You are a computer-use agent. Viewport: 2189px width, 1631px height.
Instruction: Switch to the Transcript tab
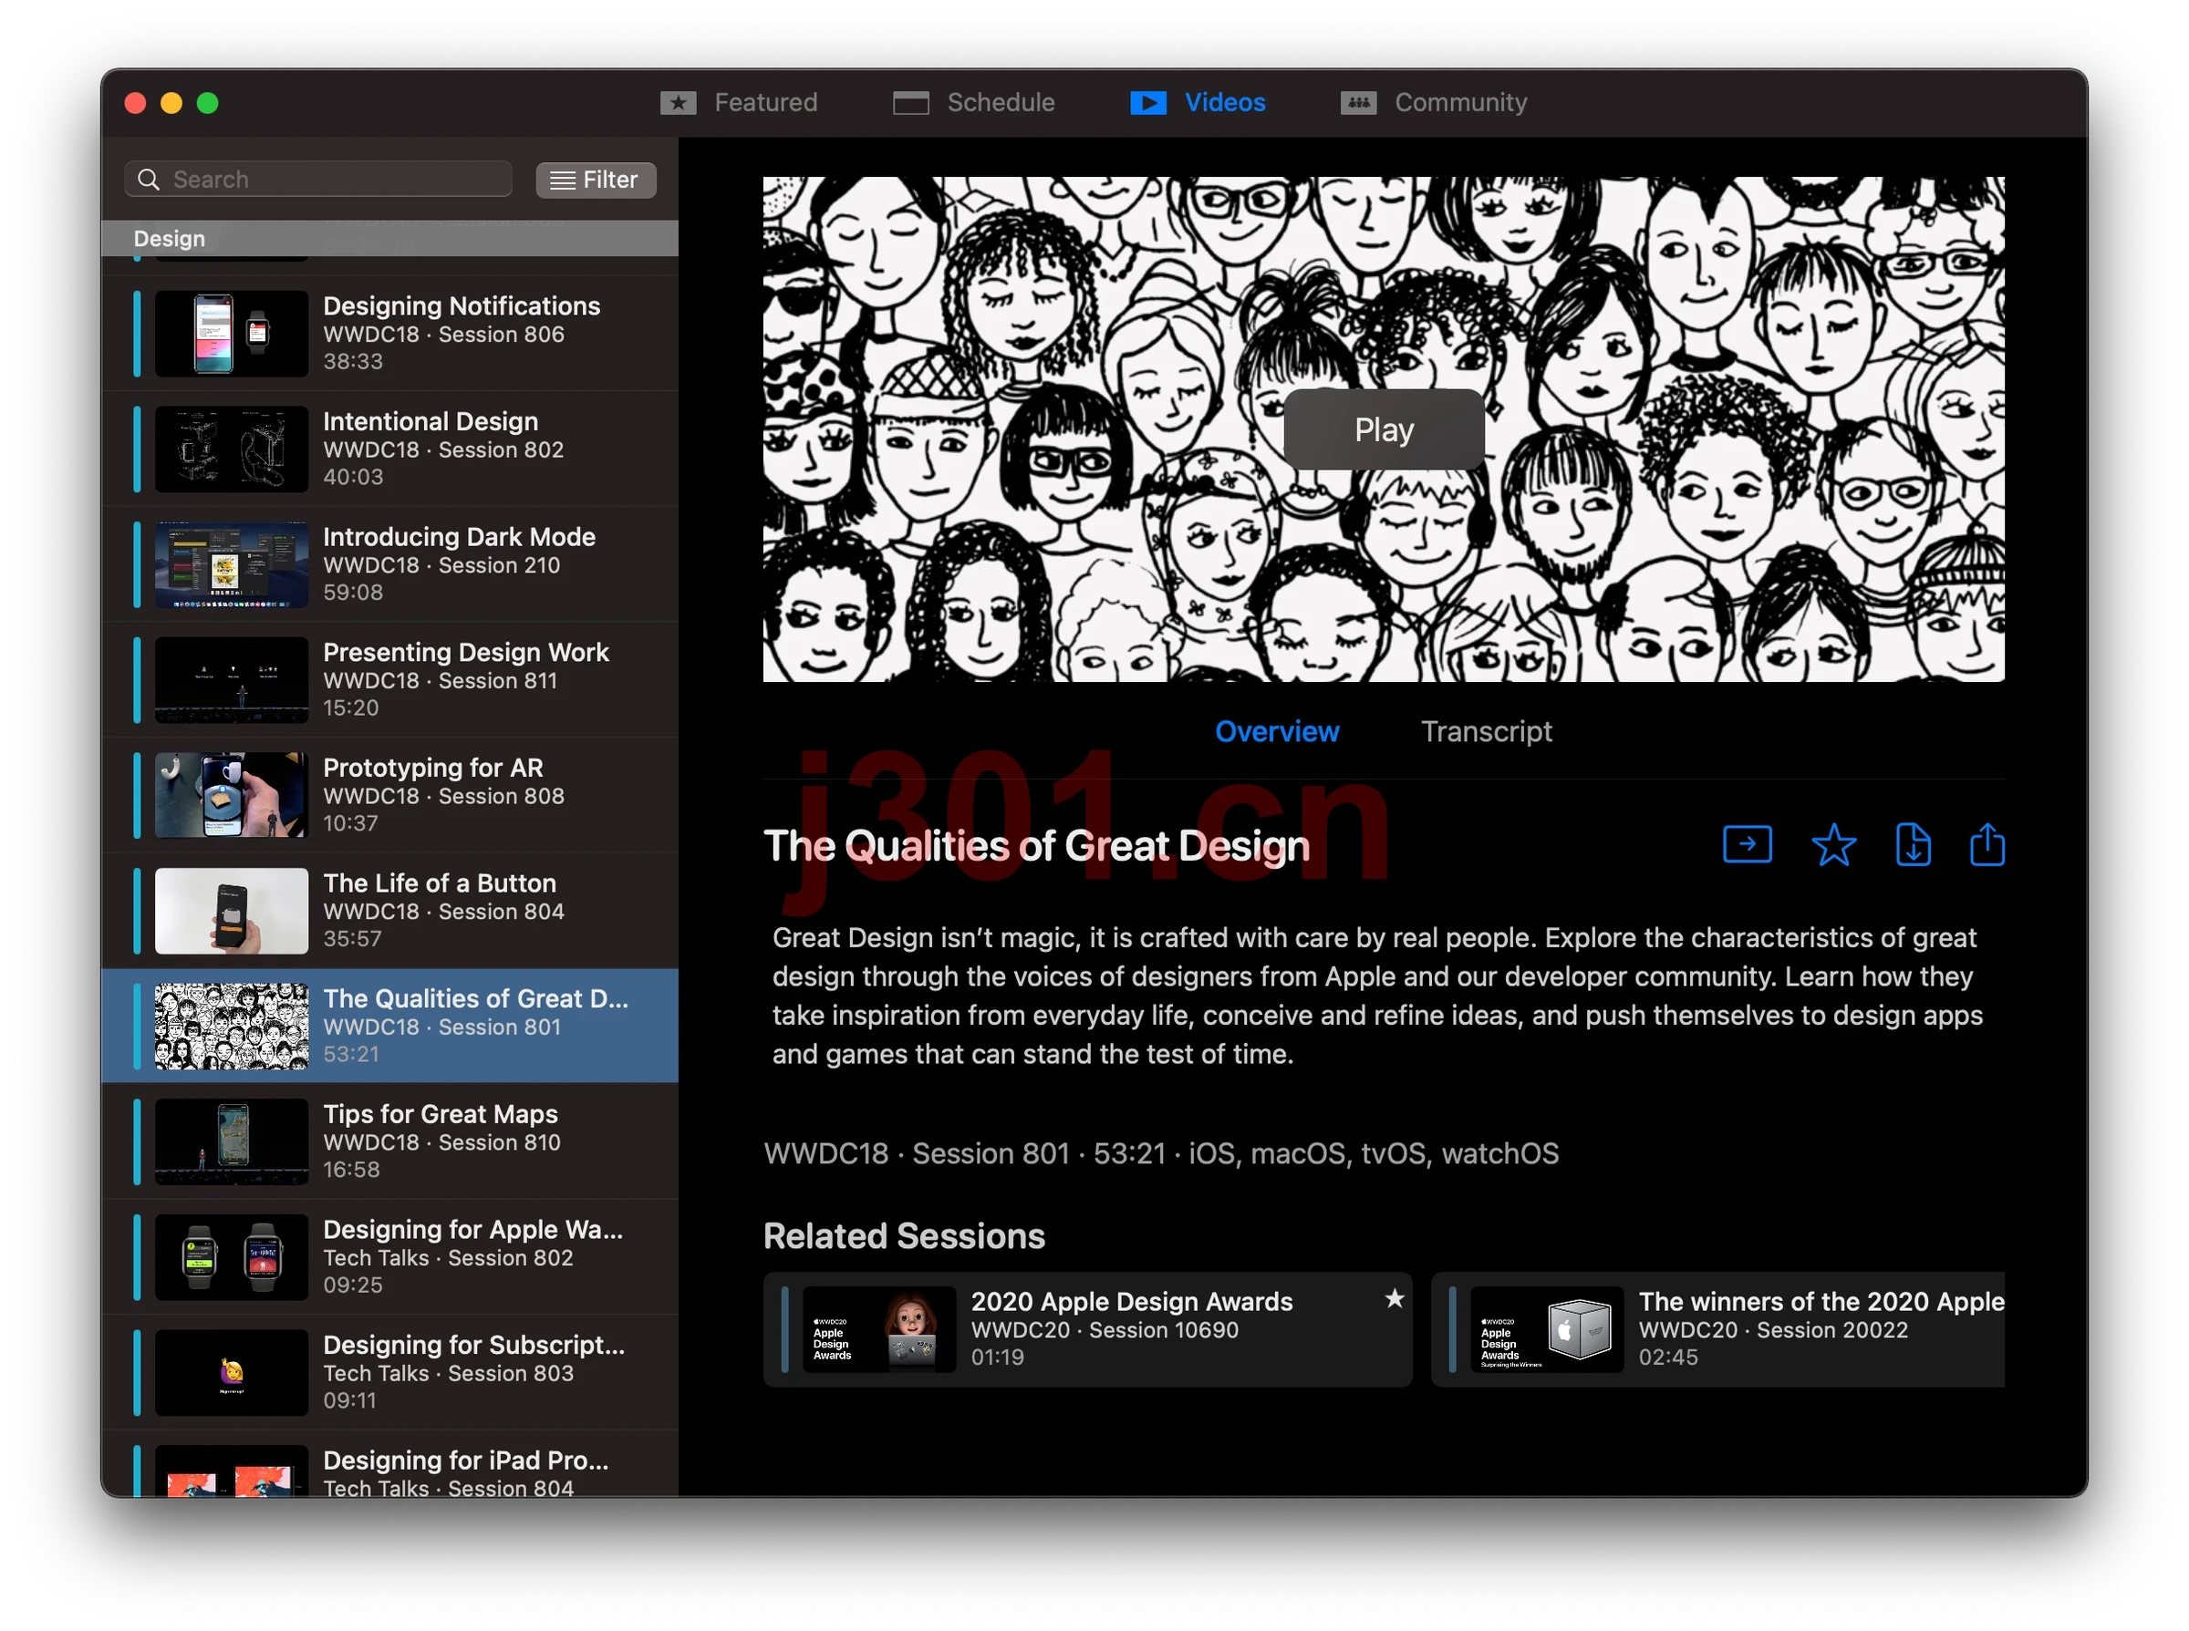[1486, 731]
